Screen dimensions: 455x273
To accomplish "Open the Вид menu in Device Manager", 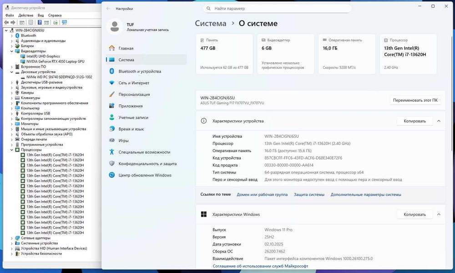I will pos(40,15).
